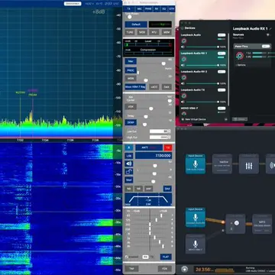Switch to the TX tab
This screenshot has height=275, width=275.
click(128, 8)
